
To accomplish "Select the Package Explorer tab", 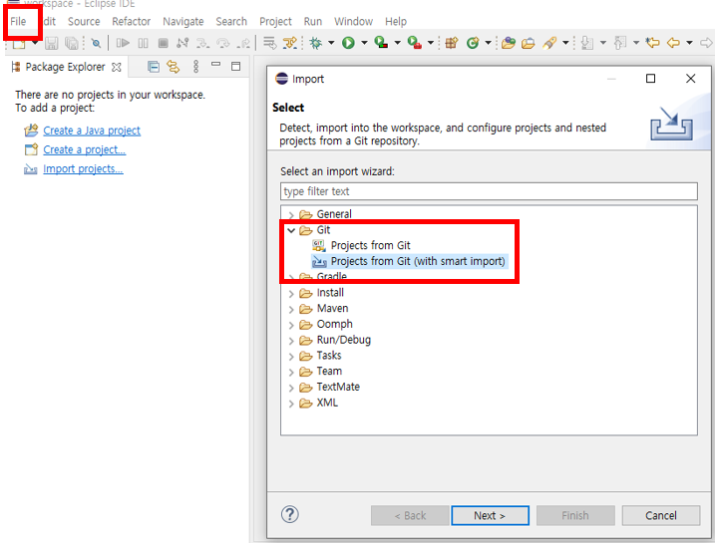I will coord(66,67).
